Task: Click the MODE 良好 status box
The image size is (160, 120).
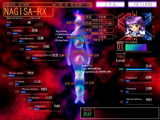Action: pos(119,113)
